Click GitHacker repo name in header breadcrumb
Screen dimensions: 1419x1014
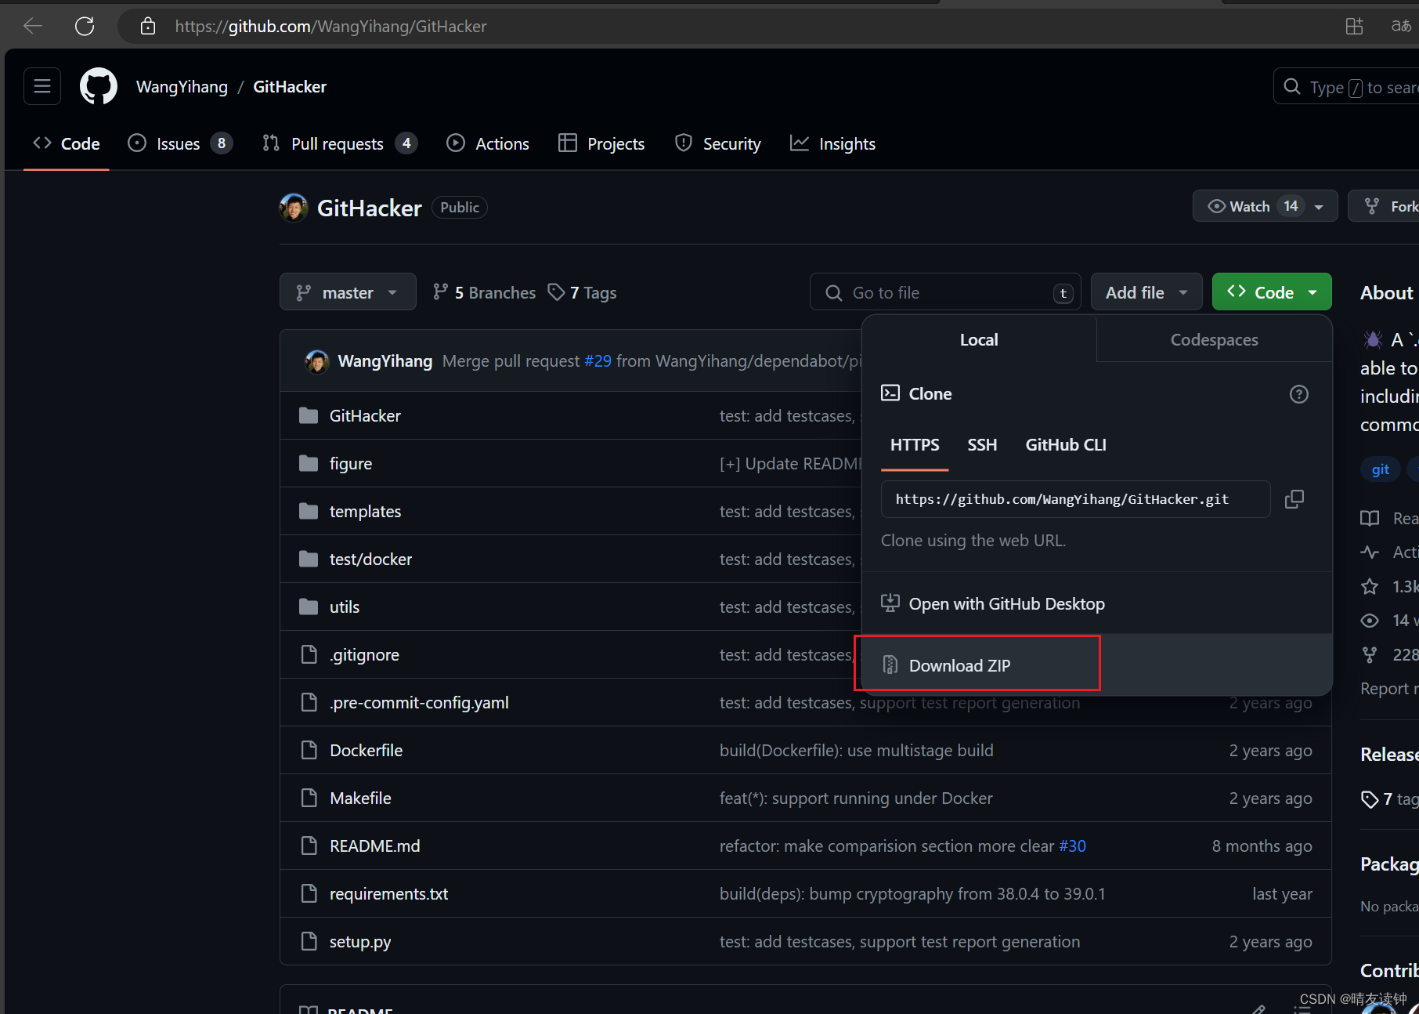290,87
